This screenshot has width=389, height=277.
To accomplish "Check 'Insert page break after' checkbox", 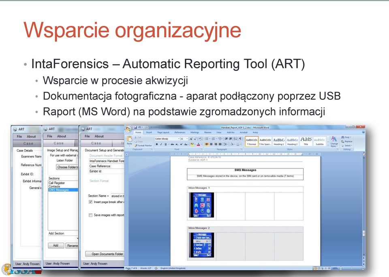I will click(90, 202).
